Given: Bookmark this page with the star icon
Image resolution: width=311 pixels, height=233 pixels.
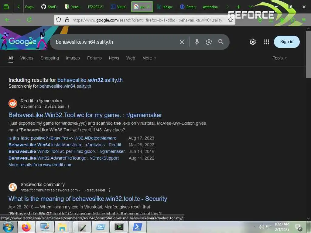Looking at the screenshot, I should [x=230, y=20].
